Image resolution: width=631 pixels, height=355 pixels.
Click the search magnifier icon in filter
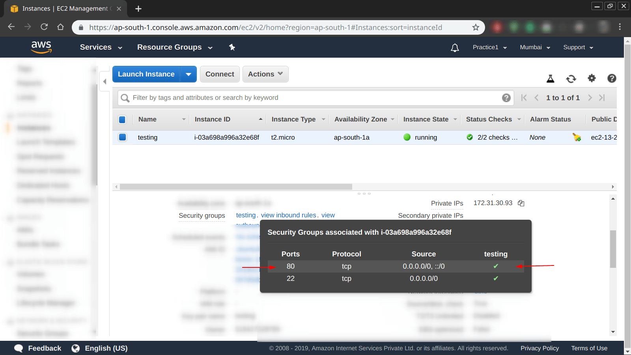coord(125,98)
